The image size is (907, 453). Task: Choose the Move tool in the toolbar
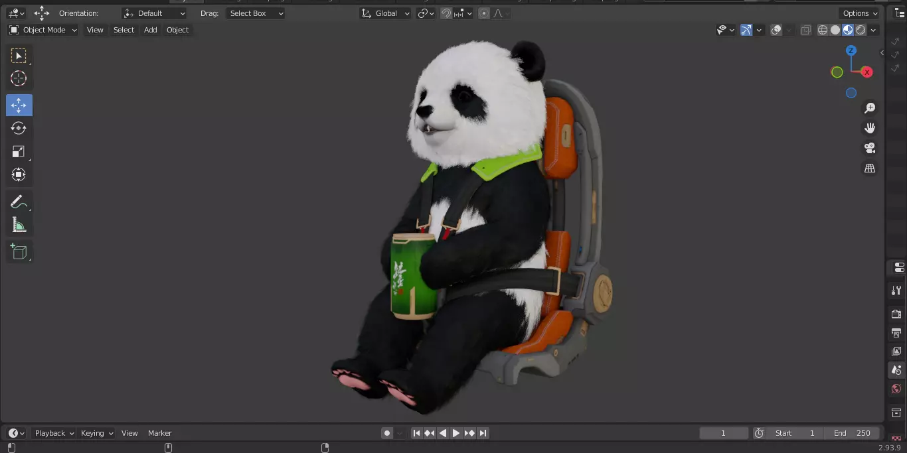[19, 105]
